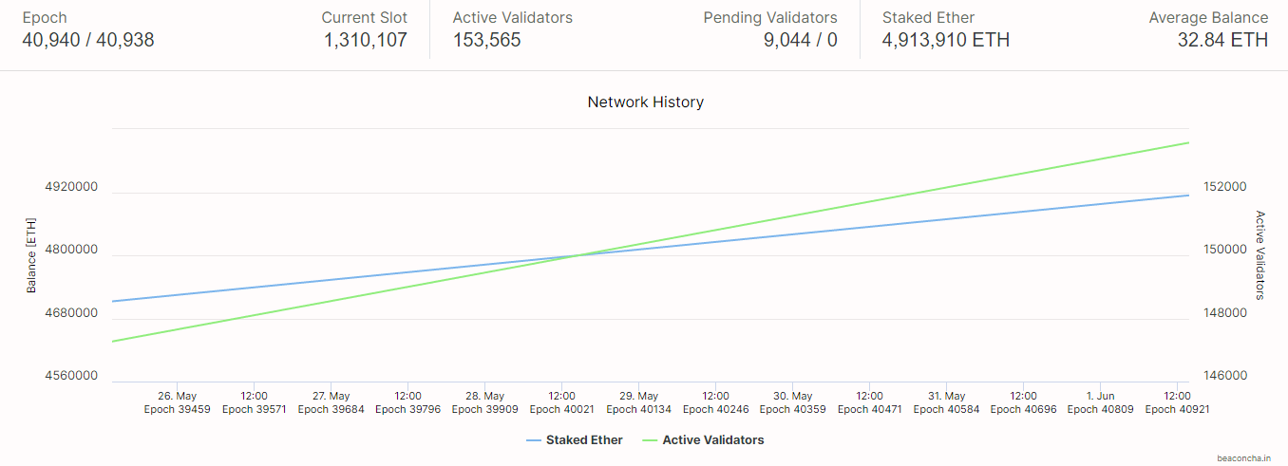Open the beaconcha.in chart credit link

[x=1244, y=457]
